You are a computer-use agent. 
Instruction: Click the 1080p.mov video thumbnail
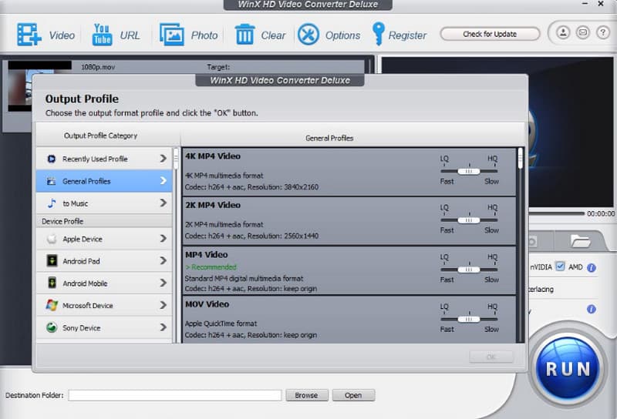click(20, 86)
